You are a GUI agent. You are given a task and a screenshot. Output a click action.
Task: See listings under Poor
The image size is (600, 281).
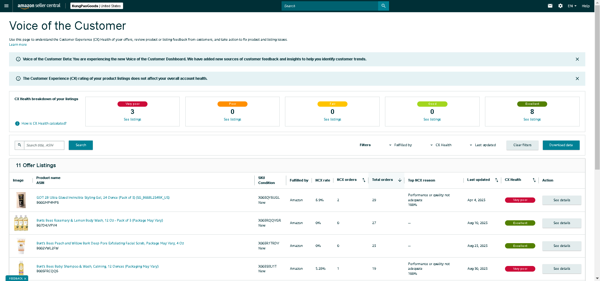pyautogui.click(x=232, y=120)
